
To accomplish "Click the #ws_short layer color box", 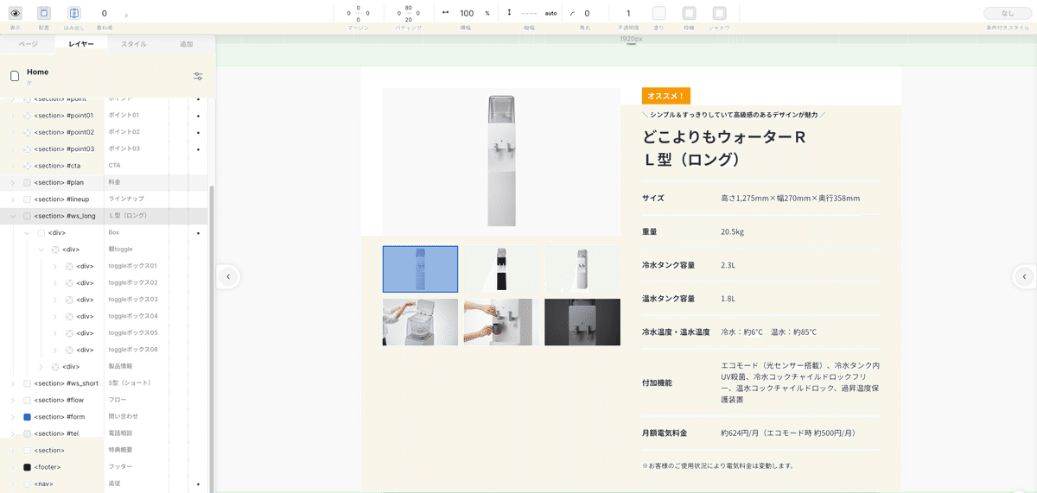I will coord(27,383).
